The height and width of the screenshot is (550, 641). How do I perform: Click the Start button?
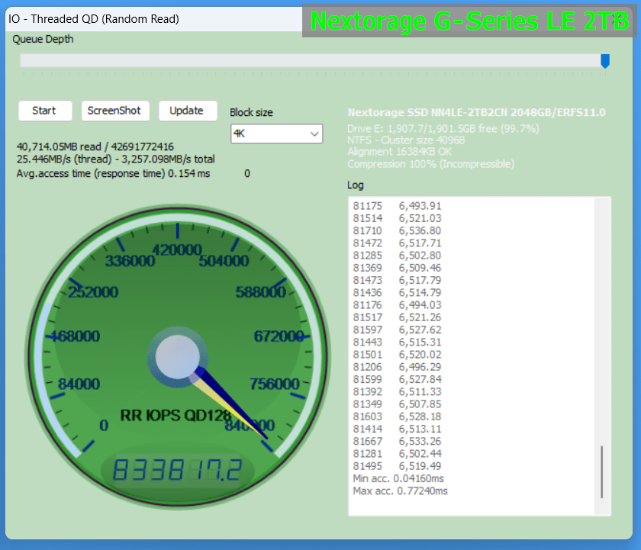point(45,111)
